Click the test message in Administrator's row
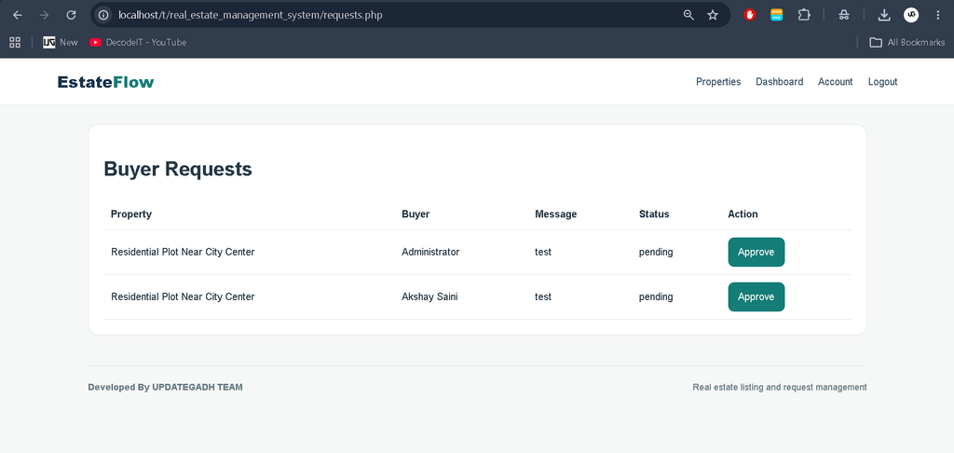The width and height of the screenshot is (954, 453). click(543, 252)
